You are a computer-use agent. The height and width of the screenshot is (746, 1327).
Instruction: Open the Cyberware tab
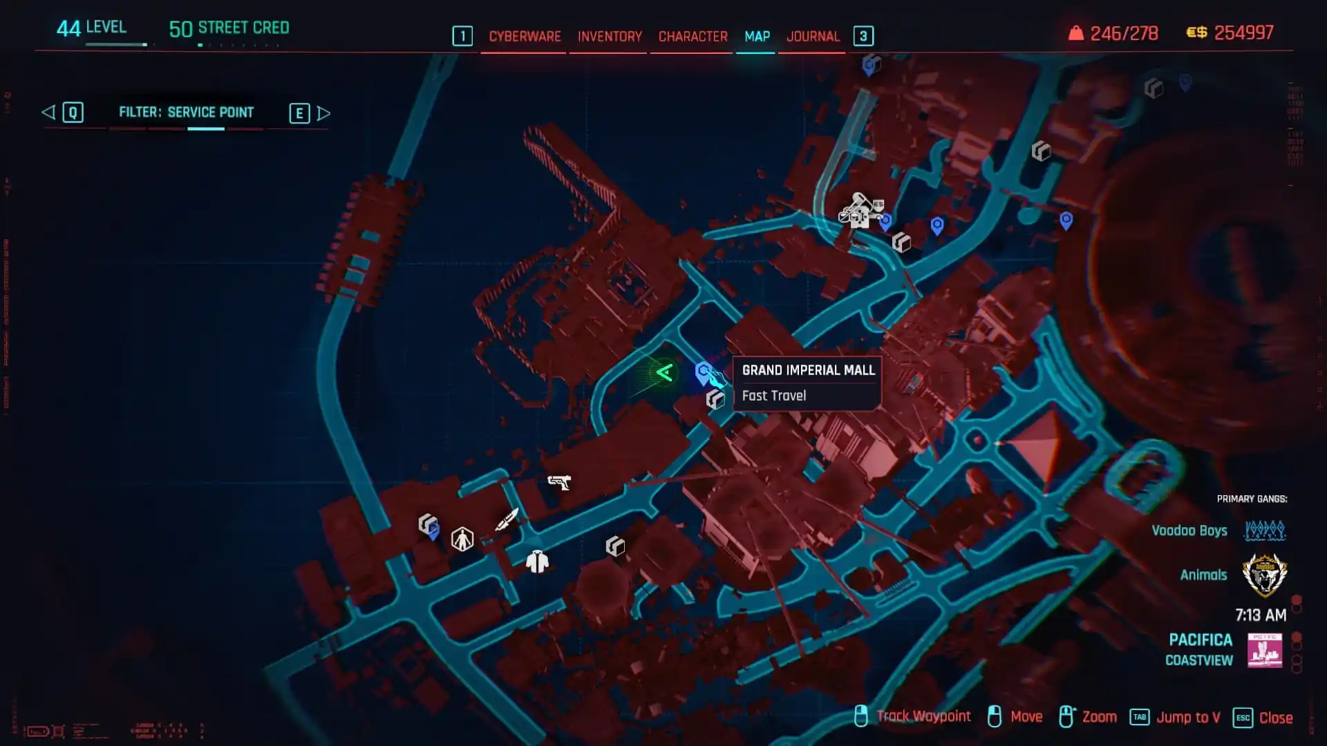coord(525,36)
